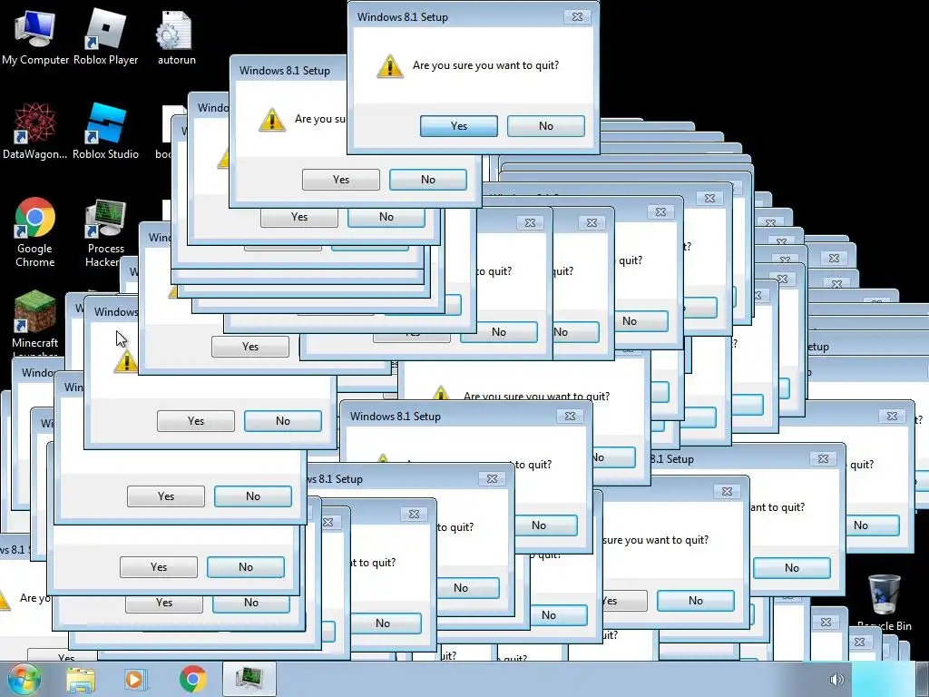Select the Recycle Bin desktop icon
Image resolution: width=929 pixels, height=697 pixels.
coord(885,601)
